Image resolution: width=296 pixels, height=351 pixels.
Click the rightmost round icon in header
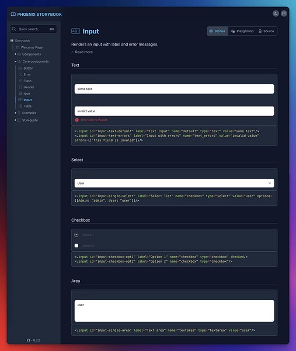click(x=284, y=13)
